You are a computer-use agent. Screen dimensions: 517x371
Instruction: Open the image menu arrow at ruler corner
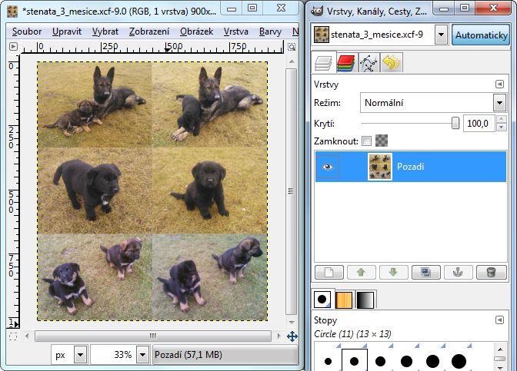click(x=13, y=46)
